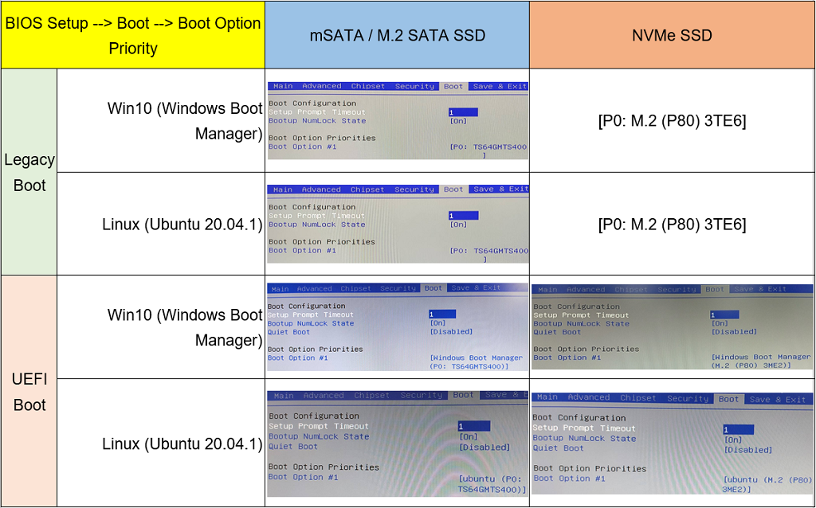Click '[Windows Boot Manager (P0: TS64GMTS400)]' boot option
Viewport: 816px width, 508px height.
[477, 362]
